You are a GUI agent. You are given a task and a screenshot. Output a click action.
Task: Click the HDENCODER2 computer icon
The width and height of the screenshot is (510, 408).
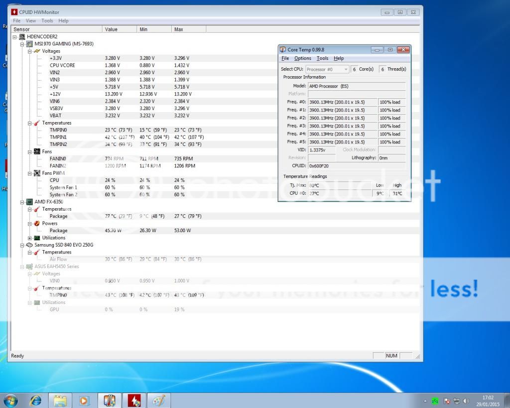(x=22, y=36)
